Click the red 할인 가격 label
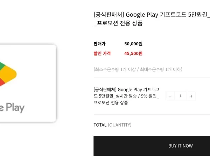The width and height of the screenshot is (210, 157). pyautogui.click(x=102, y=53)
